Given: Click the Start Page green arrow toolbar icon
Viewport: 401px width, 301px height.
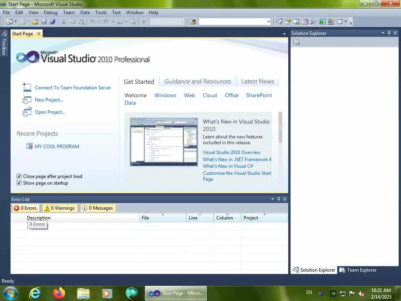Looking at the screenshot, I should 322,22.
